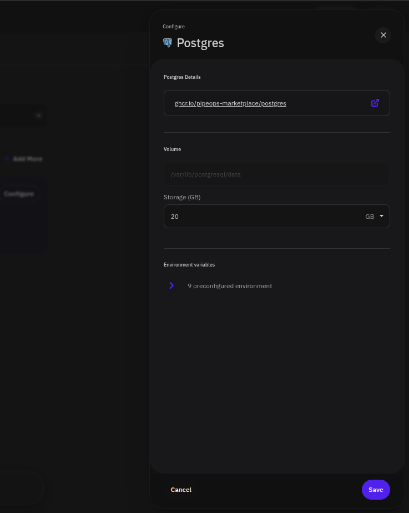Click the Volume section label
409x513 pixels.
pos(172,149)
